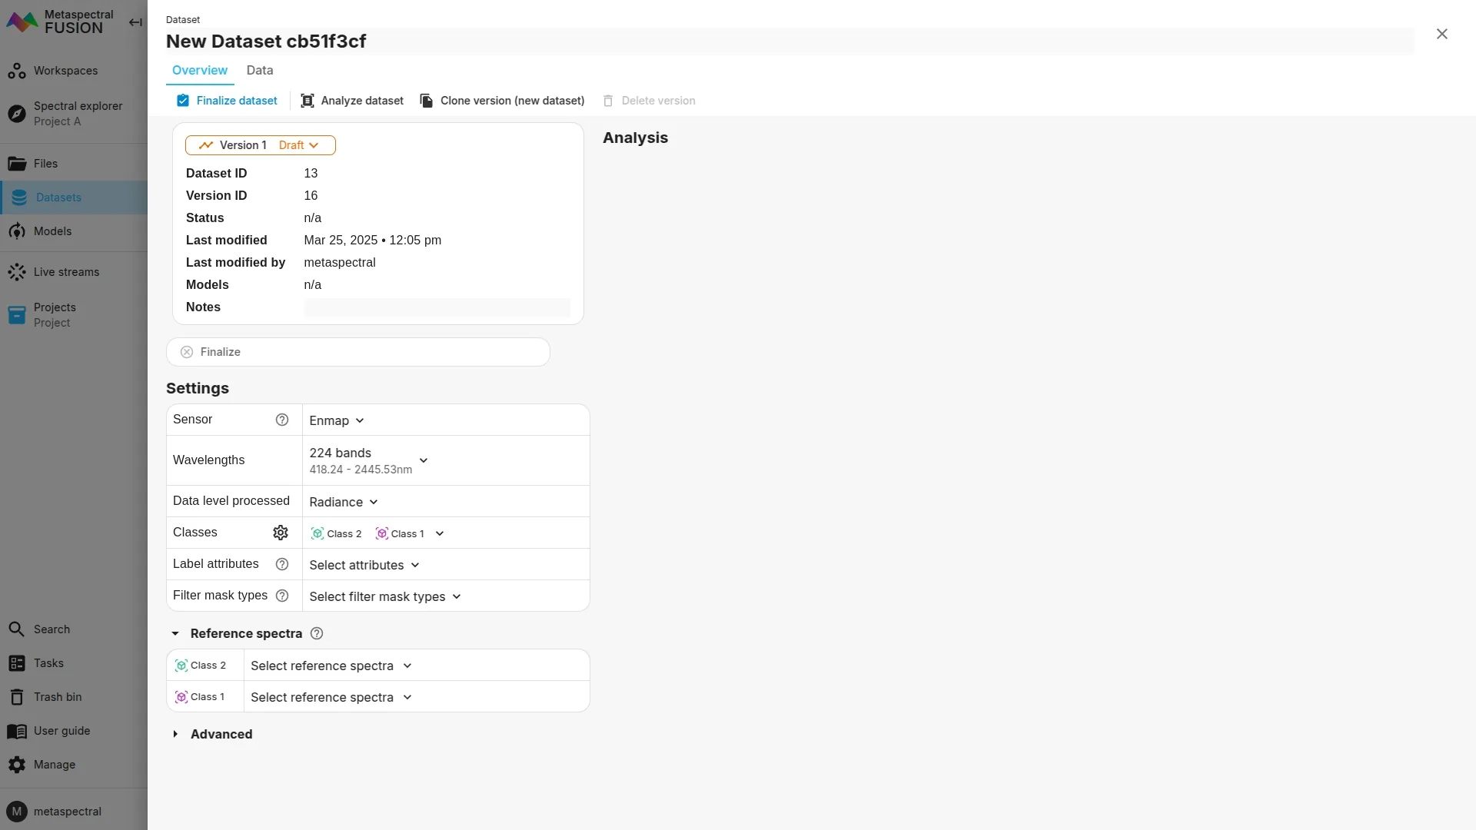The image size is (1476, 830).
Task: Switch to the Data tab
Action: click(260, 70)
